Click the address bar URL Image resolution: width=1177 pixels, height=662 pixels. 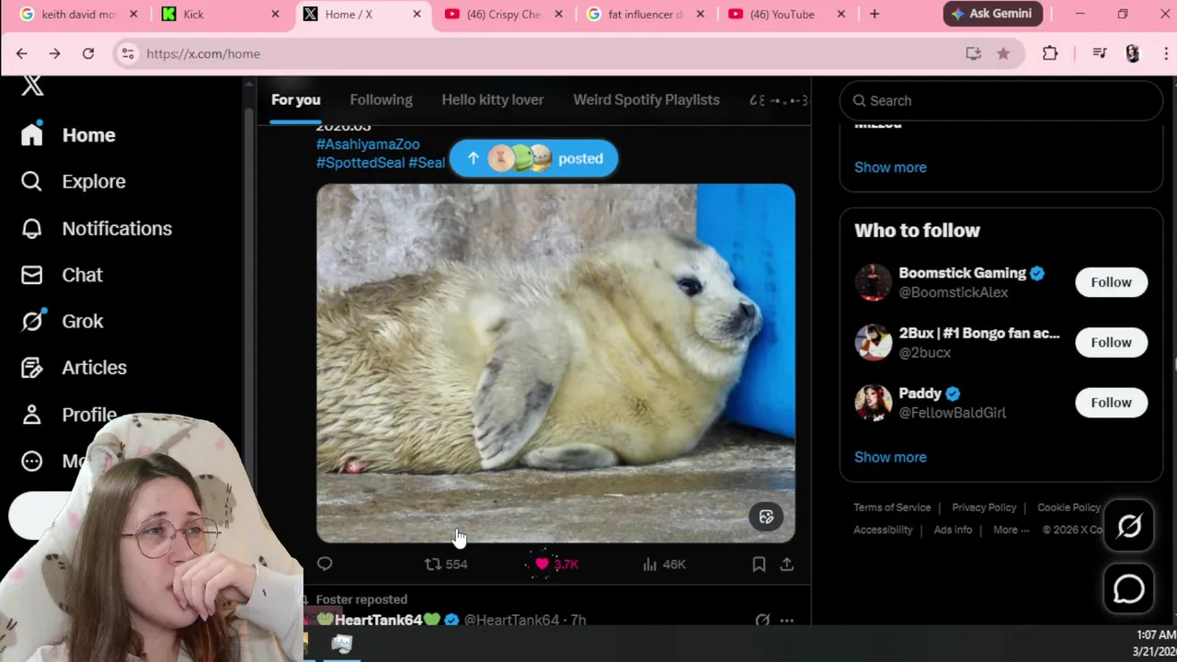tap(203, 53)
